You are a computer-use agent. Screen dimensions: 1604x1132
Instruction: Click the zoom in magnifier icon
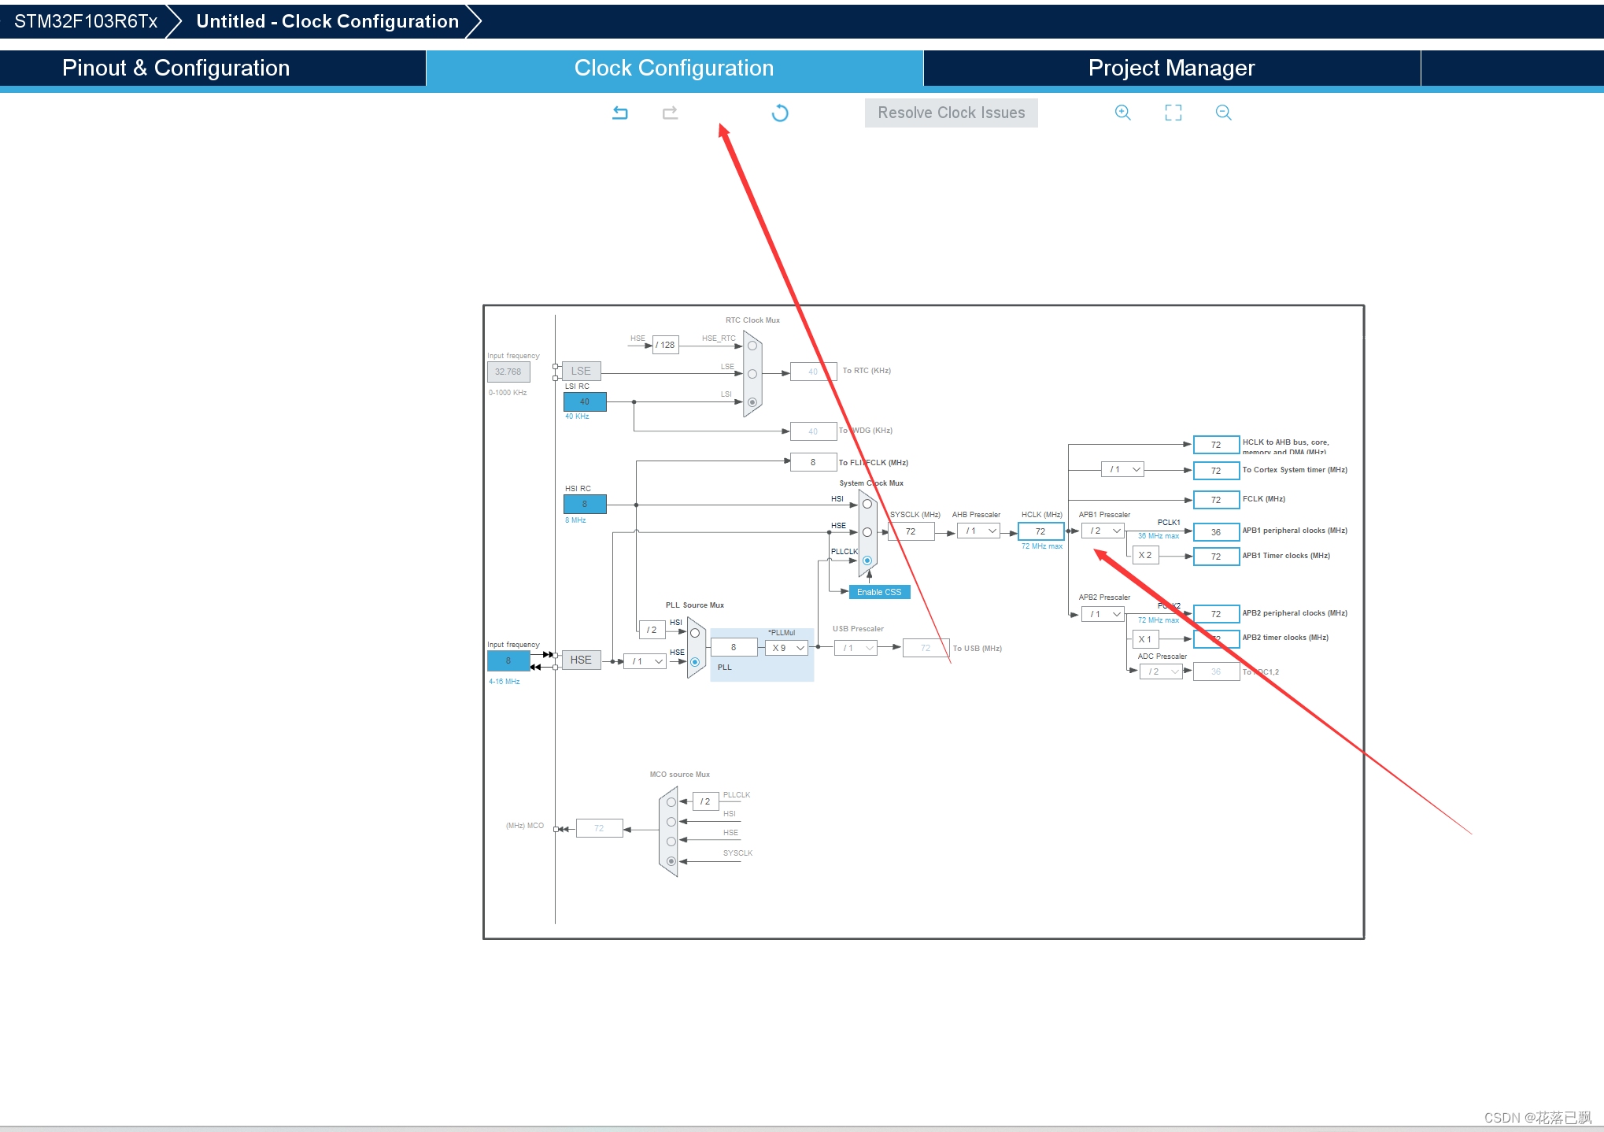tap(1122, 113)
